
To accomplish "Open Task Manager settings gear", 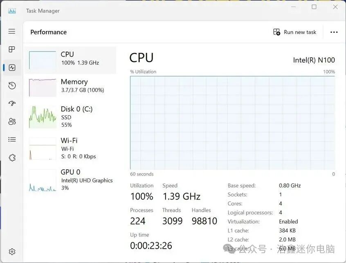I will pyautogui.click(x=12, y=252).
